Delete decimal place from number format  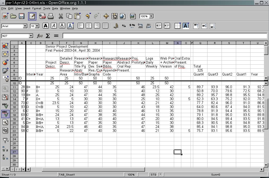(149, 26)
